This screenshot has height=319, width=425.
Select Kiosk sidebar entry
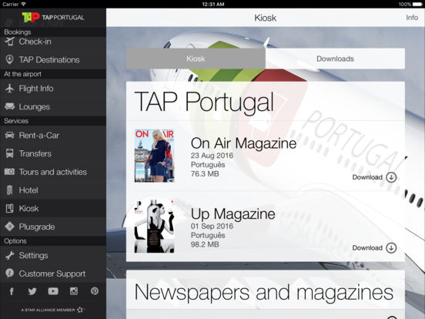tap(53, 208)
